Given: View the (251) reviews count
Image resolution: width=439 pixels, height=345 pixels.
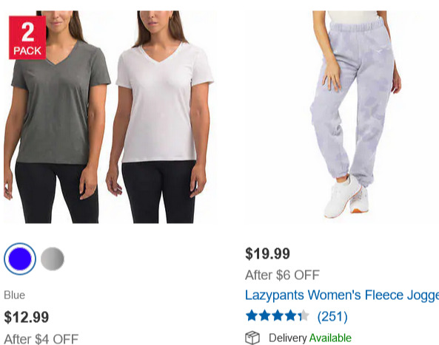Looking at the screenshot, I should click(332, 316).
